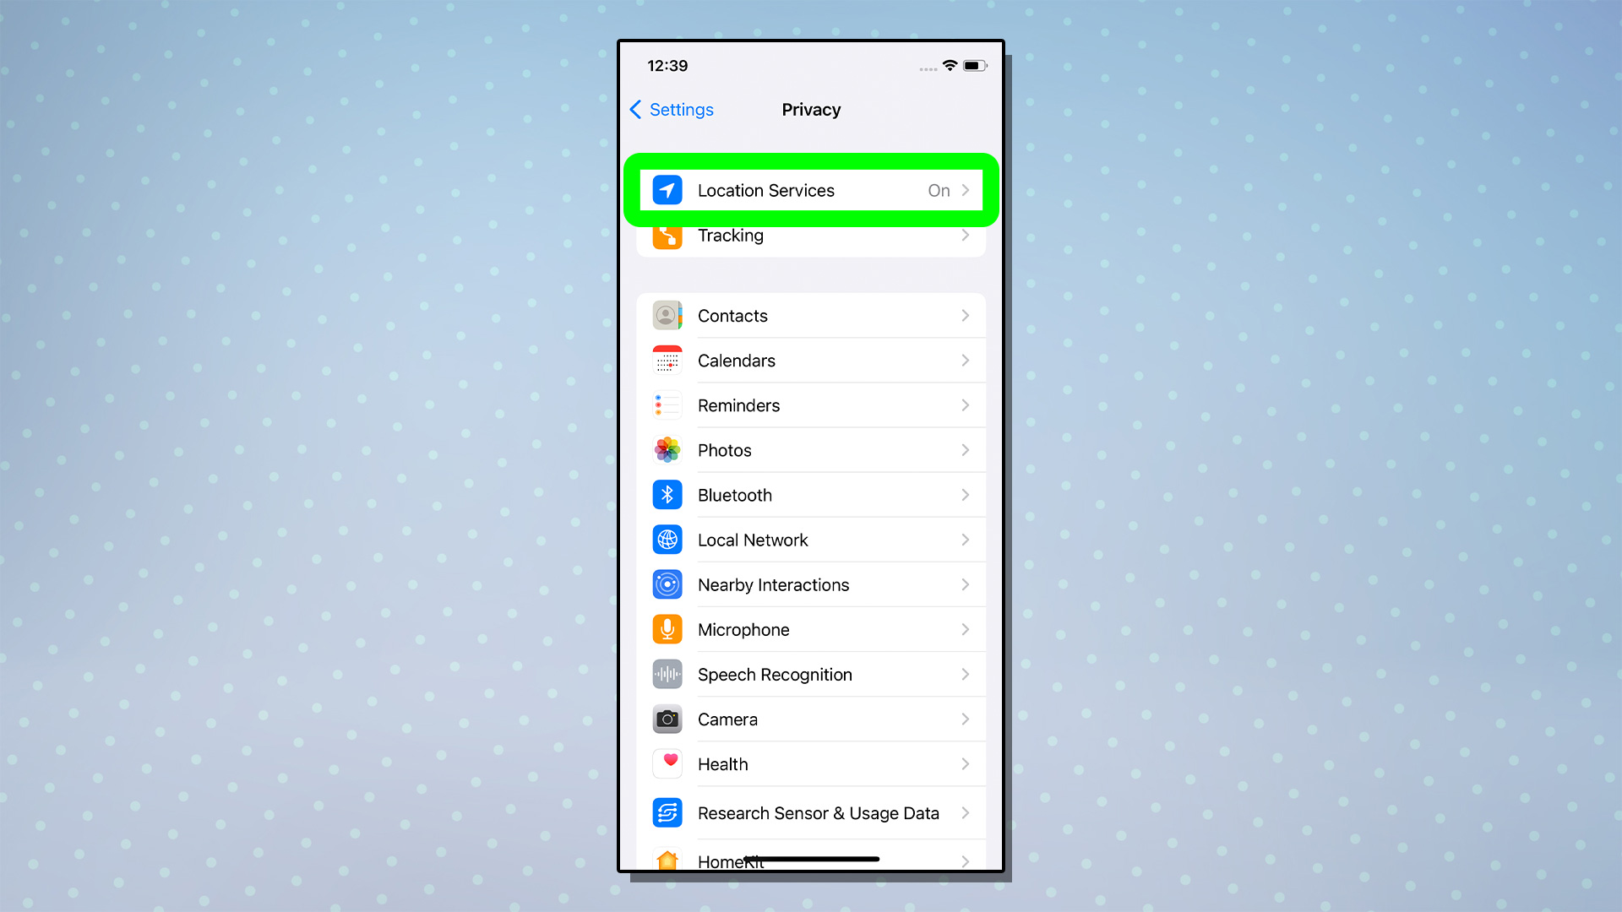Select Contacts privacy menu item

[811, 317]
